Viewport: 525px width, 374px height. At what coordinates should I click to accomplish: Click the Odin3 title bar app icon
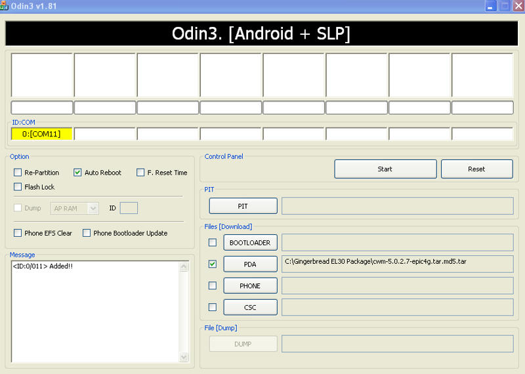point(4,6)
